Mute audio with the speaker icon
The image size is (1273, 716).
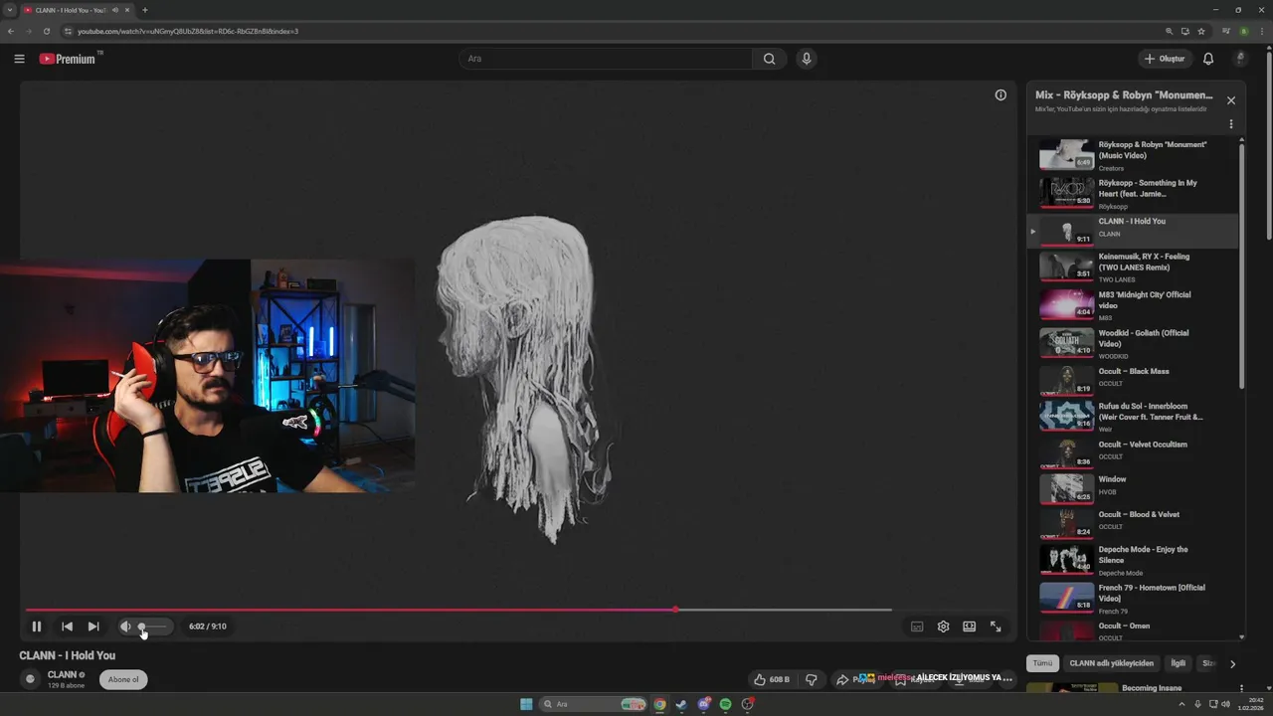point(125,626)
